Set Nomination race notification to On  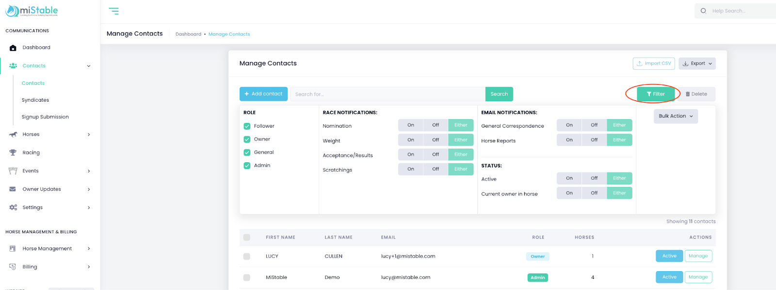tap(410, 125)
